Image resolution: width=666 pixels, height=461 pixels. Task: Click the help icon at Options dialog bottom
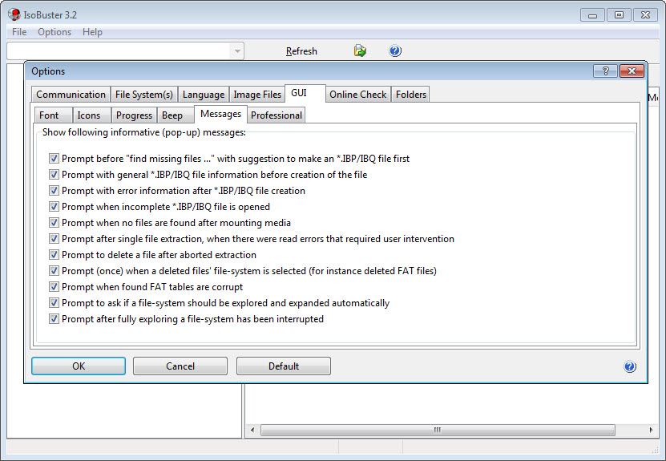pyautogui.click(x=630, y=366)
